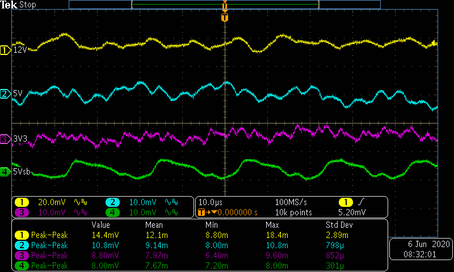
Task: Click the trigger marker on overview bar
Action: [225, 5]
